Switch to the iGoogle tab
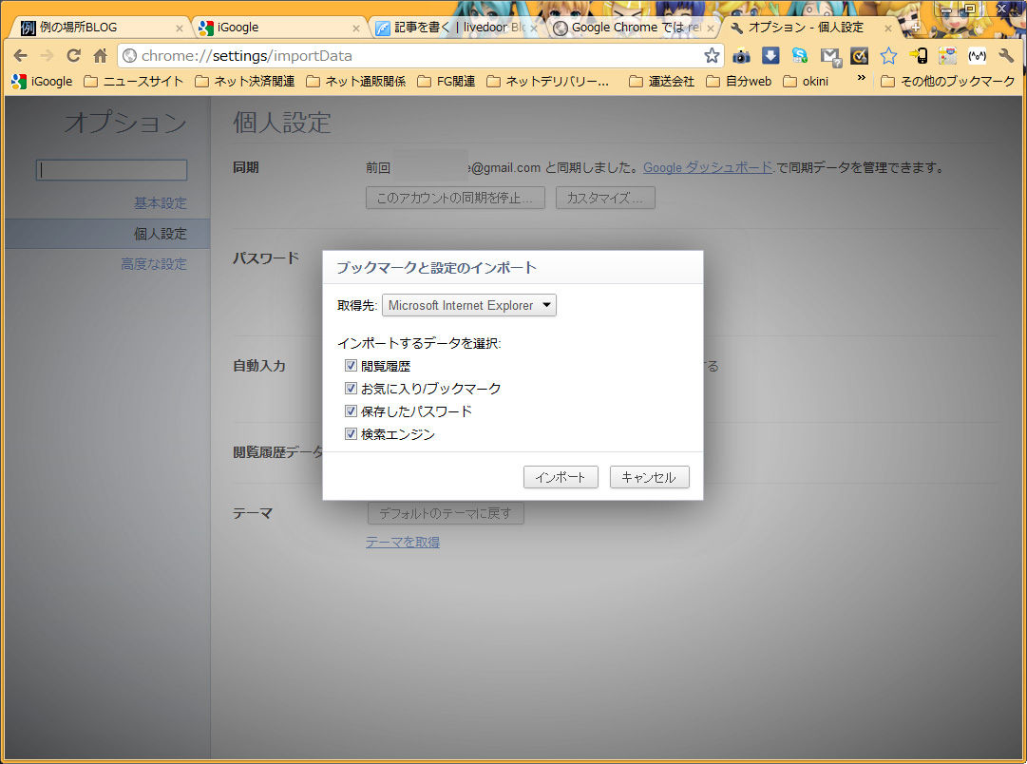The height and width of the screenshot is (764, 1027). pos(278,28)
